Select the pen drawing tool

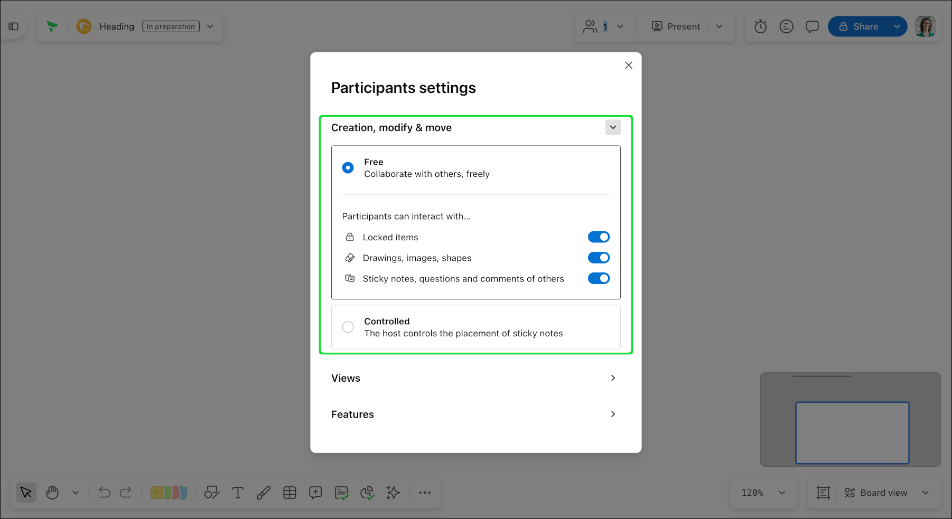click(x=264, y=493)
